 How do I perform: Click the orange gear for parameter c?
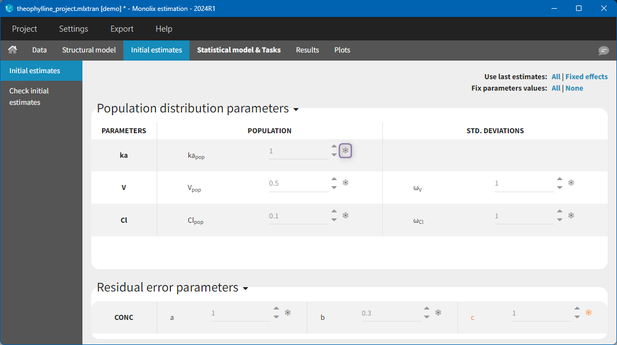(x=588, y=313)
